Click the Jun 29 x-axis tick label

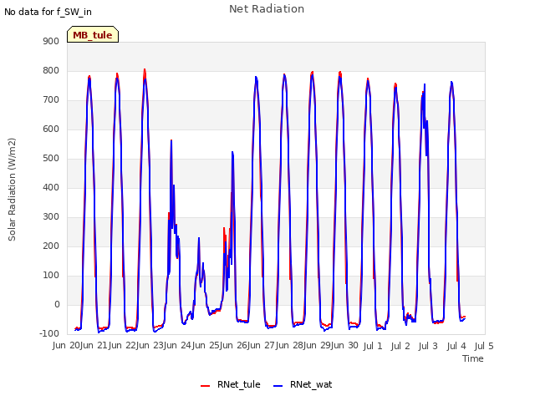(317, 346)
